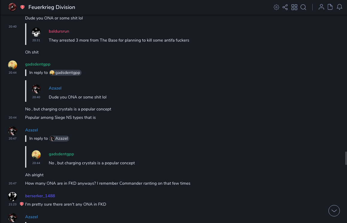Click the baldursrun username in quoted message

point(59,31)
